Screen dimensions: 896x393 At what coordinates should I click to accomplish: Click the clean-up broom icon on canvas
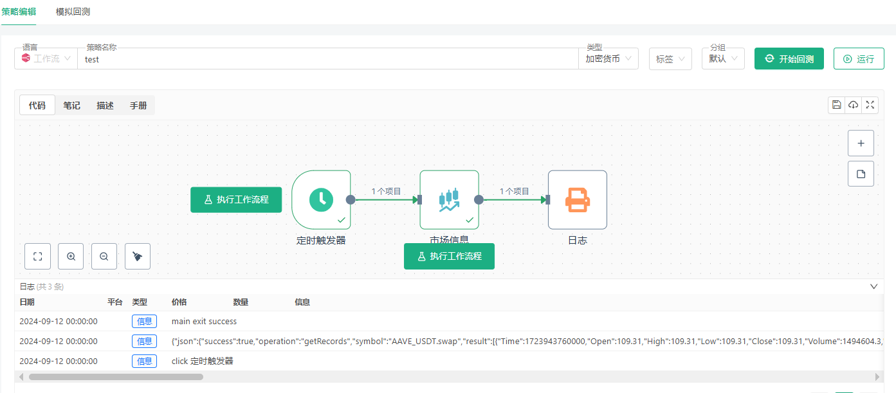click(138, 256)
